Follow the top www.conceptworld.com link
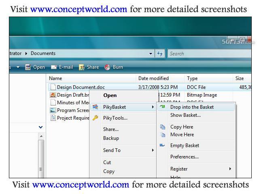Viewport: 259px width, 194px height. (x=79, y=9)
